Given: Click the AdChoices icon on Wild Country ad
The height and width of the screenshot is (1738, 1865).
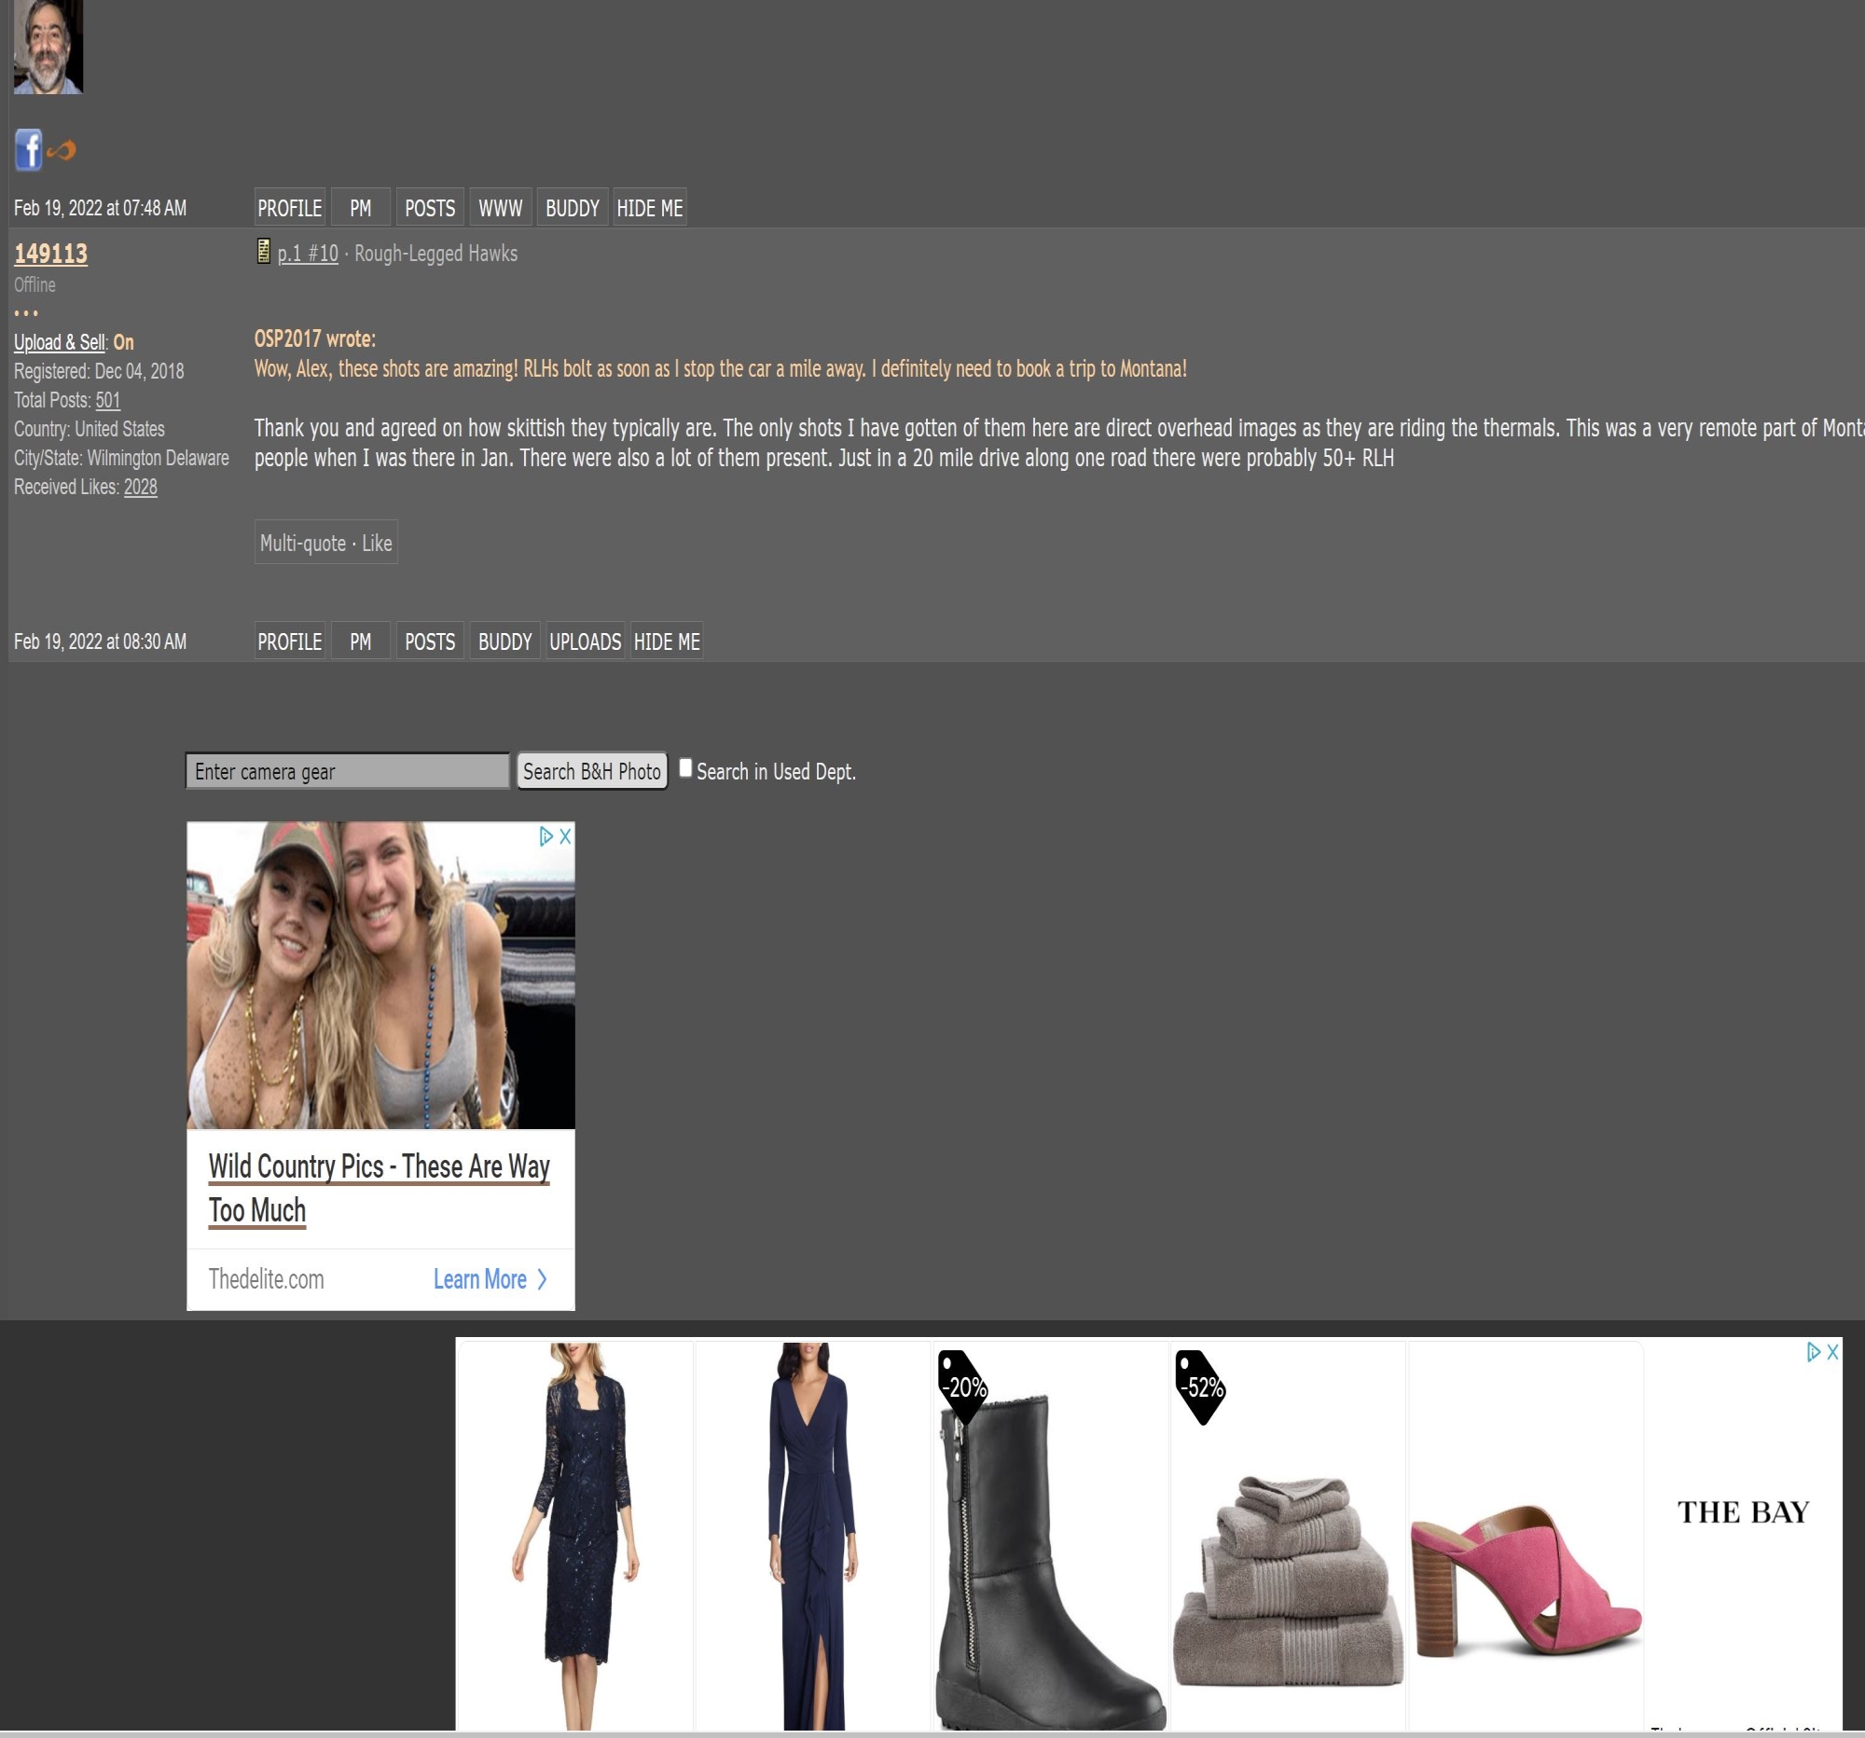Looking at the screenshot, I should coord(546,836).
